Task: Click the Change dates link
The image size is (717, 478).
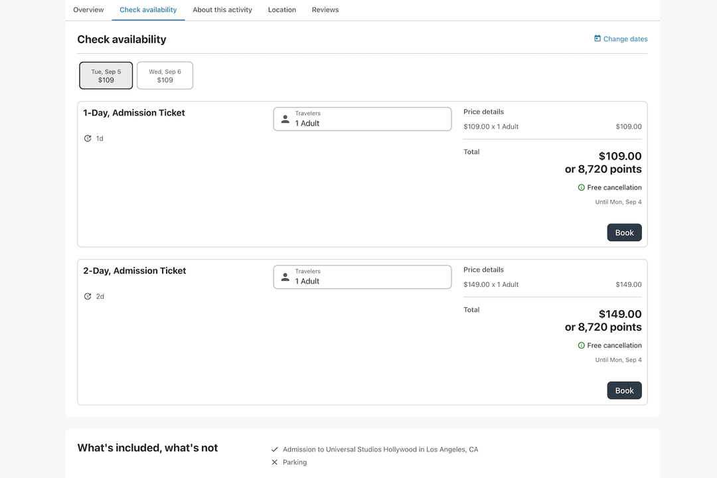Action: tap(625, 39)
